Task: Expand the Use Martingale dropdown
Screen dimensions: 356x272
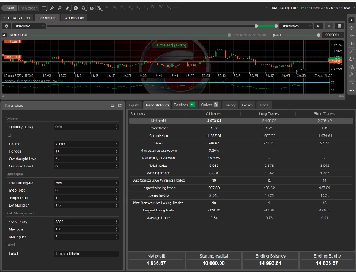Action: pos(87,183)
